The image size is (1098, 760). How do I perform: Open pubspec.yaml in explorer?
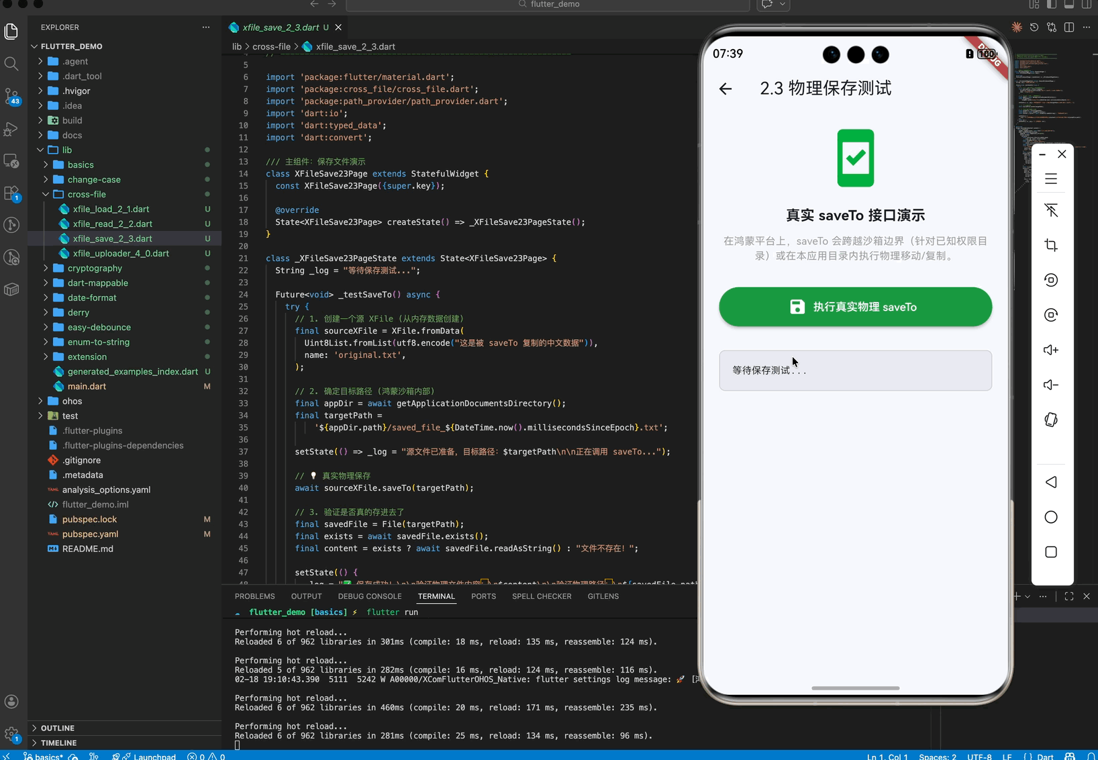[91, 534]
